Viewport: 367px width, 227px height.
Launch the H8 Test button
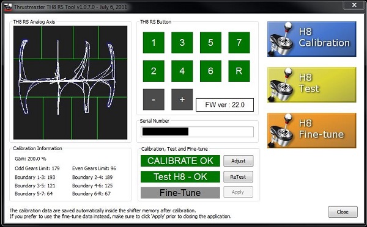[311, 85]
